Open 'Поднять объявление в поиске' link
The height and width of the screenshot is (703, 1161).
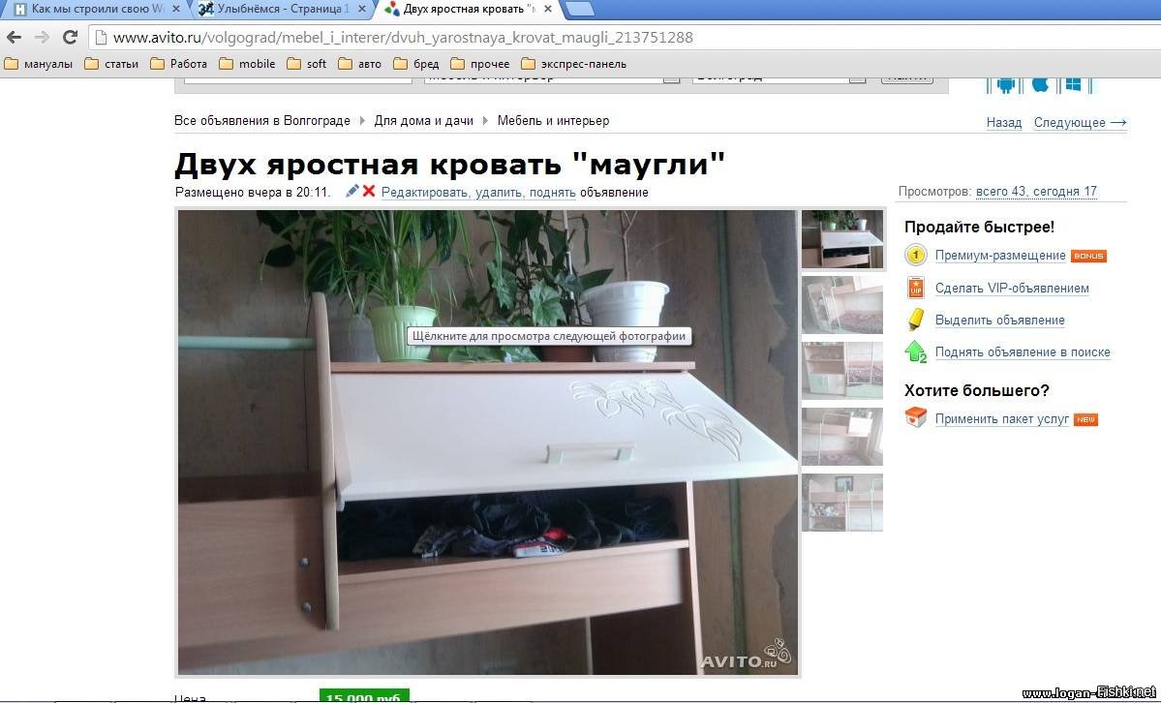[x=1023, y=352]
